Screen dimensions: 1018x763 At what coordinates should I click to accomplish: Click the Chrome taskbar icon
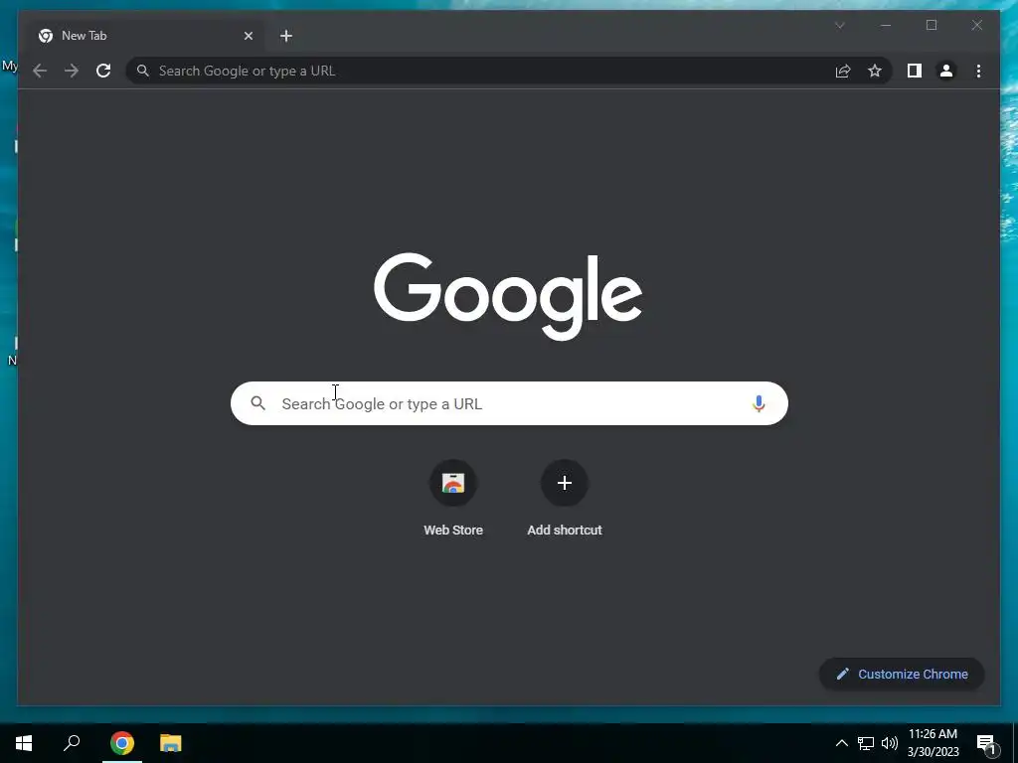tap(122, 743)
